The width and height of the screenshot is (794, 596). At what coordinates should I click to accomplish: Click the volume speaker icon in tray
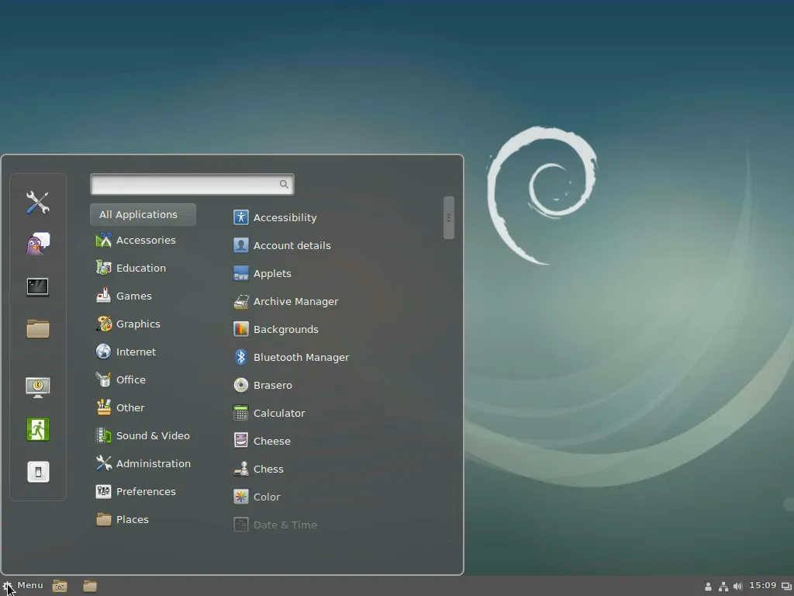[738, 587]
